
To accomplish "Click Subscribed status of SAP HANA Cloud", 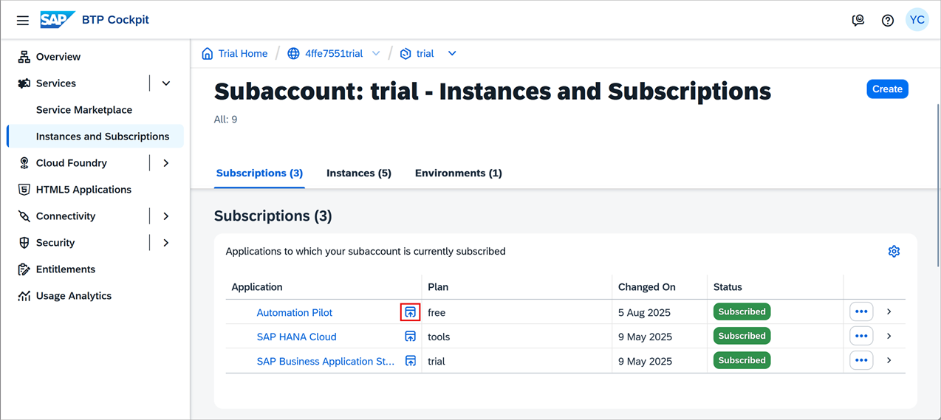I will tap(742, 336).
